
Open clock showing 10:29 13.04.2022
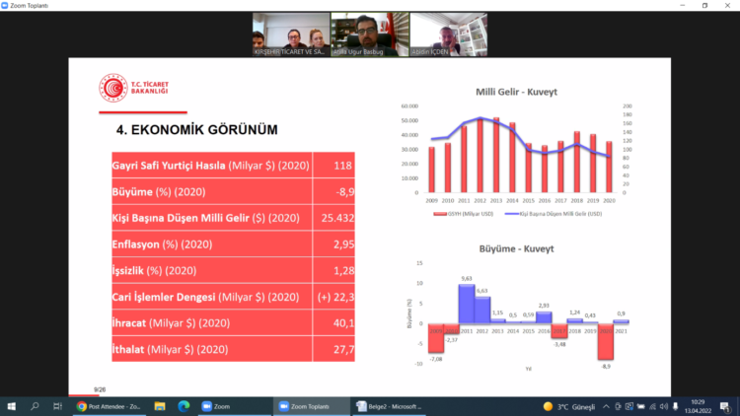pyautogui.click(x=698, y=406)
